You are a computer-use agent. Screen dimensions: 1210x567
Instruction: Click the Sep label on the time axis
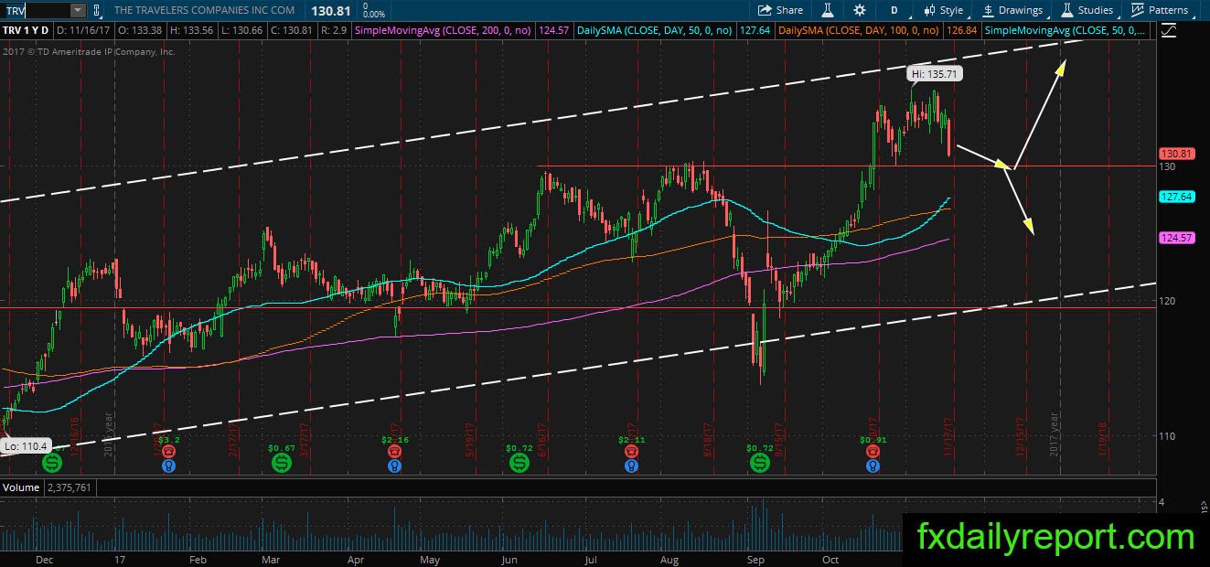pos(755,559)
